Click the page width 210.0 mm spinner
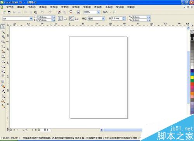 [53, 17]
